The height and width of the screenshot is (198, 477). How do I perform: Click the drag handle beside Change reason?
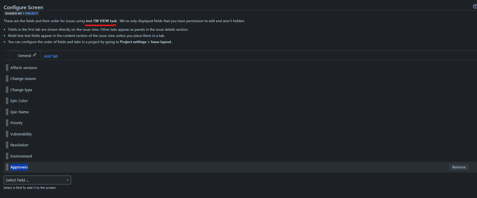click(x=7, y=79)
